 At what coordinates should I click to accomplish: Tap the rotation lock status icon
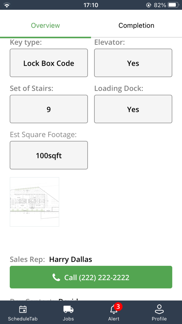149,5
